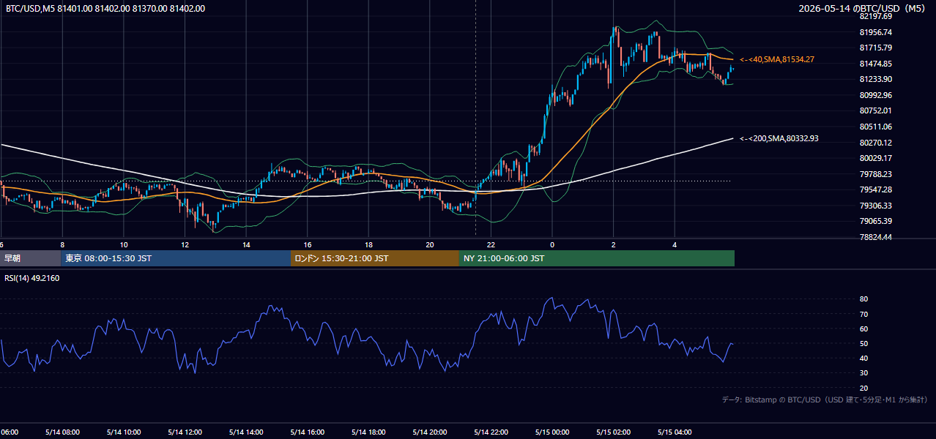Screen dimensions: 936x439
Task: Click the ロンドン 15:30-21:00 JST session bar
Action: coord(375,258)
